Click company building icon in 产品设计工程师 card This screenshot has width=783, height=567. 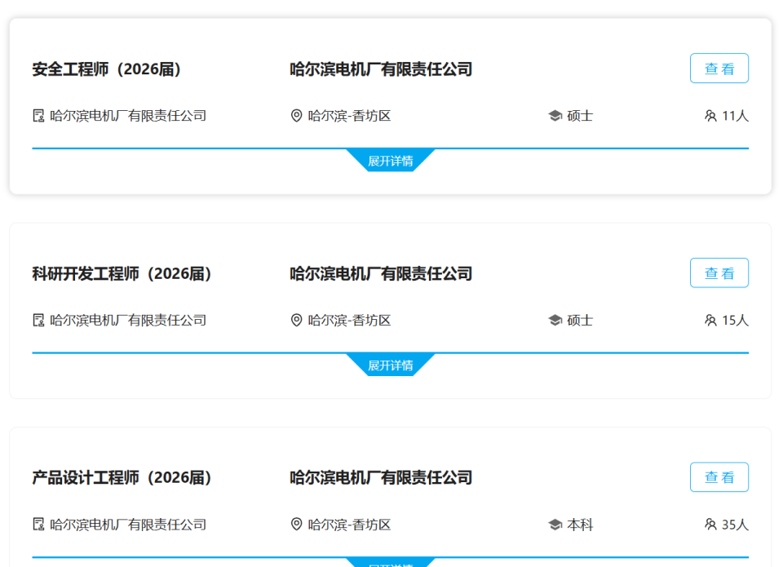38,525
